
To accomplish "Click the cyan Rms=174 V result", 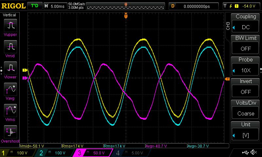I will pyautogui.click(x=124, y=146).
